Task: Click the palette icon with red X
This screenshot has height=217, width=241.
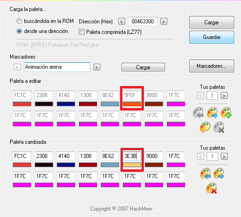Action: [x=212, y=188]
